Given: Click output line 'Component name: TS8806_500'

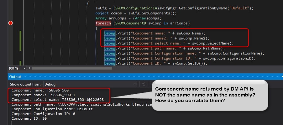Looking at the screenshot, I should coord(40,90).
